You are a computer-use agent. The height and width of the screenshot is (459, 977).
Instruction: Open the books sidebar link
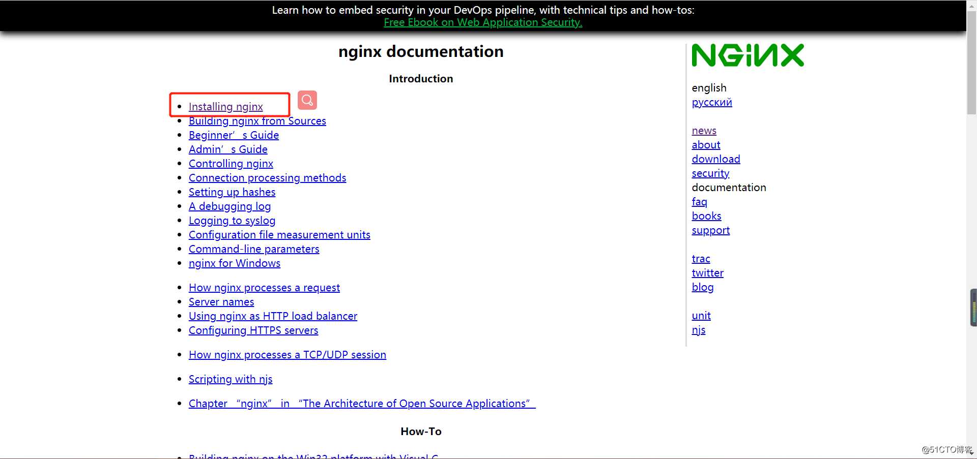(707, 216)
